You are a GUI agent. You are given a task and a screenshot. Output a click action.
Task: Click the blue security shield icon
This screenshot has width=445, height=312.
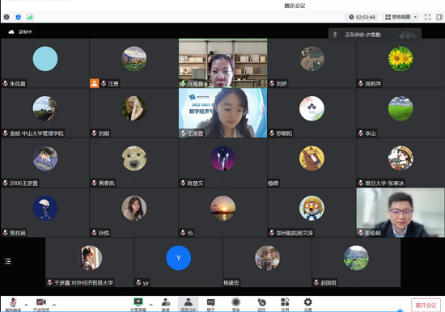pyautogui.click(x=18, y=17)
